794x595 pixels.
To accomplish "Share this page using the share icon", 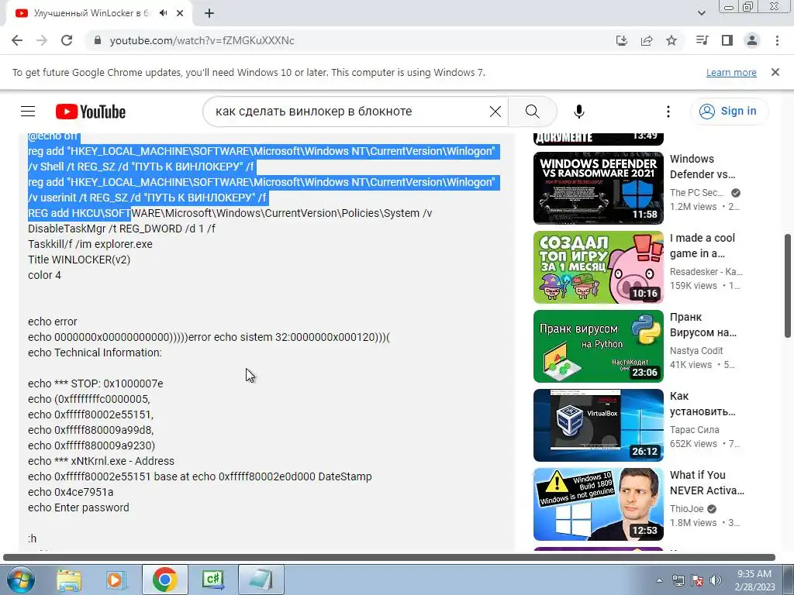I will coord(647,40).
